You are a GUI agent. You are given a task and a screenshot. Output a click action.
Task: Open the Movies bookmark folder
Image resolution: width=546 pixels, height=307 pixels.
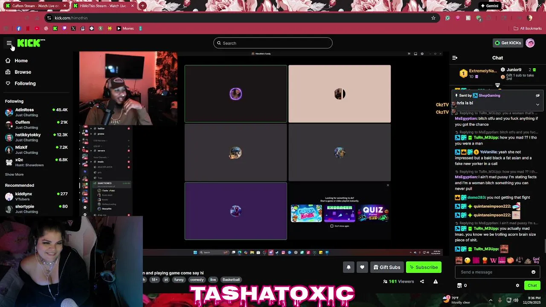point(125,29)
